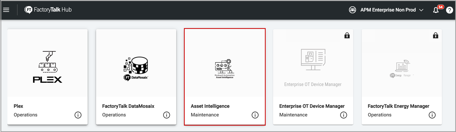
Task: Click the chevron next to the organization name
Action: point(421,10)
